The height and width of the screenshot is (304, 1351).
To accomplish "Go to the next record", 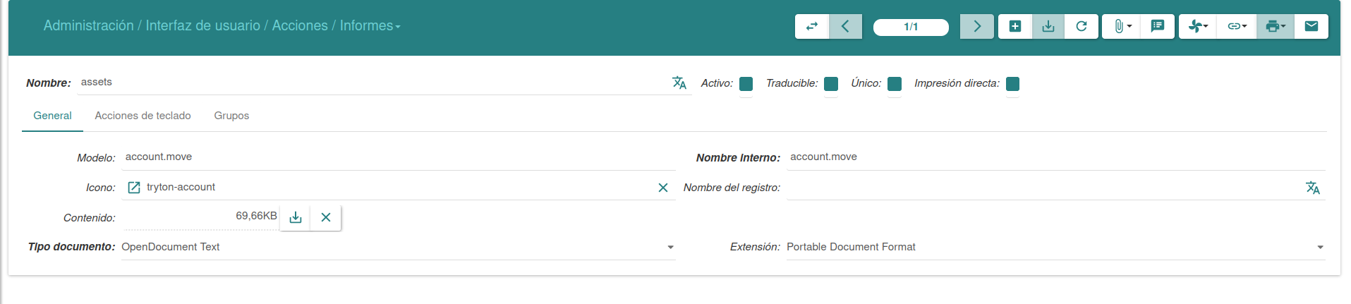I will tap(977, 27).
